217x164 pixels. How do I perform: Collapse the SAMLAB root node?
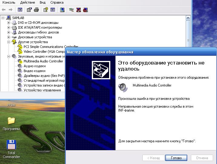tap(3, 18)
